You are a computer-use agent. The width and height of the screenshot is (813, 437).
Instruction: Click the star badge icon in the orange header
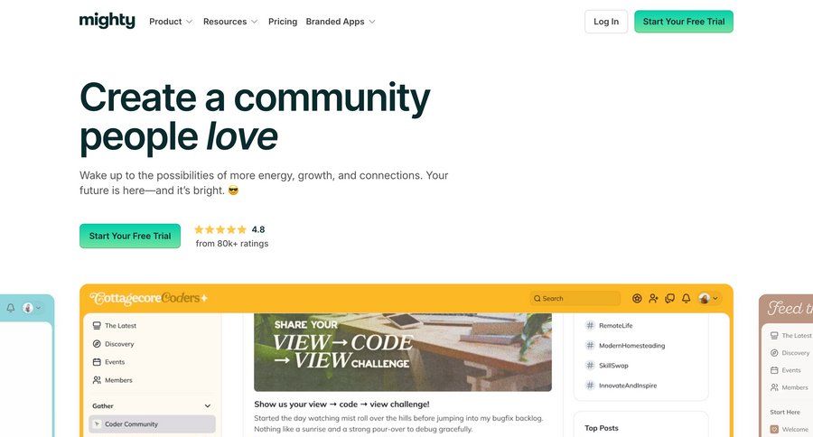coord(637,298)
